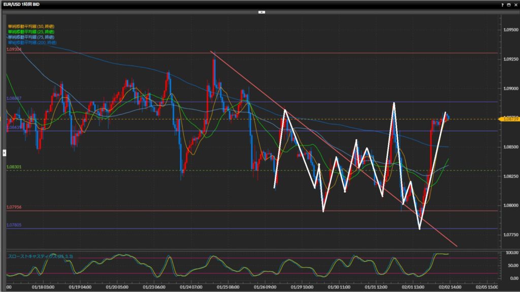This screenshot has height=292, width=520.
Task: Open the 単純移動平均線 (200, 終値) indicator label
Action: coord(32,43)
